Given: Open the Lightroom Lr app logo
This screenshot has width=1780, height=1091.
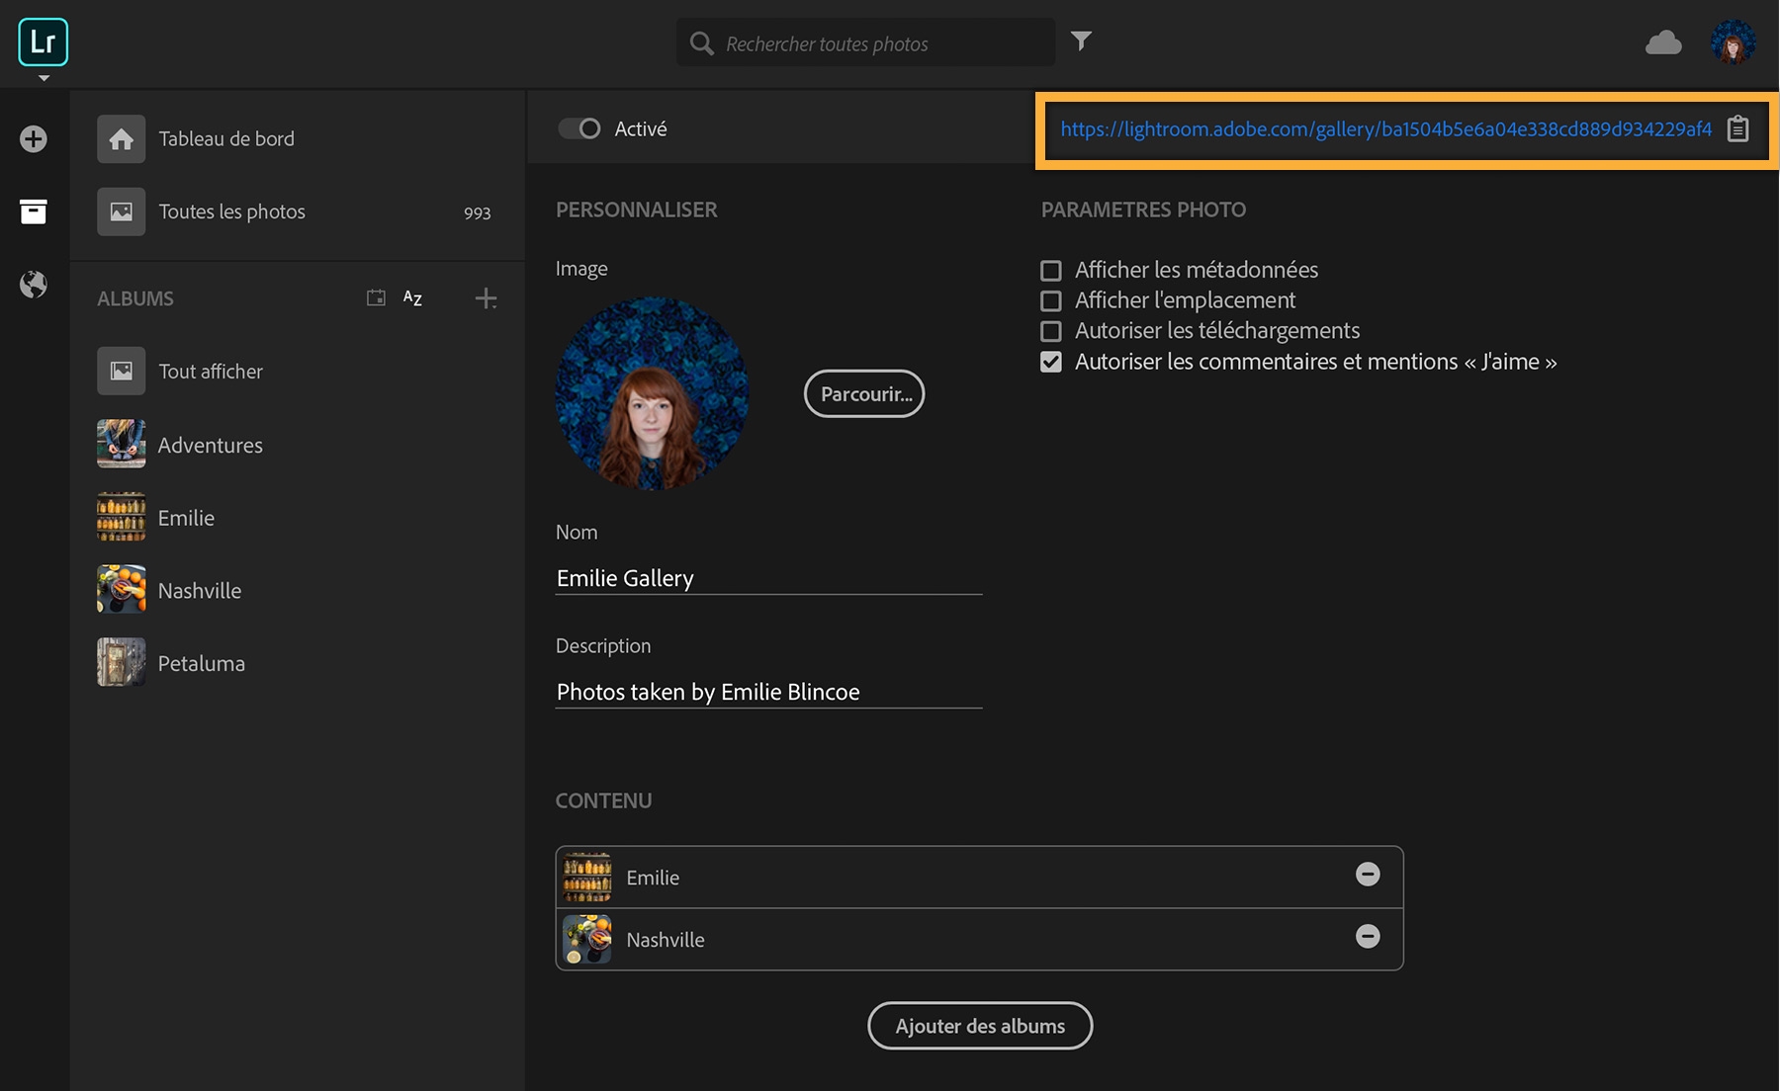Looking at the screenshot, I should tap(44, 42).
